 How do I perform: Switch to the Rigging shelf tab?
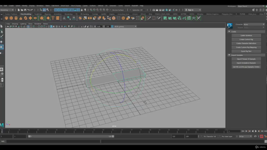tap(48, 14)
